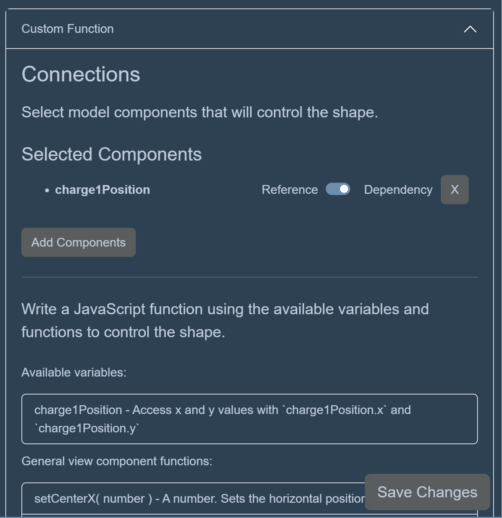Click the Custom Function header title
502x518 pixels.
pyautogui.click(x=67, y=29)
